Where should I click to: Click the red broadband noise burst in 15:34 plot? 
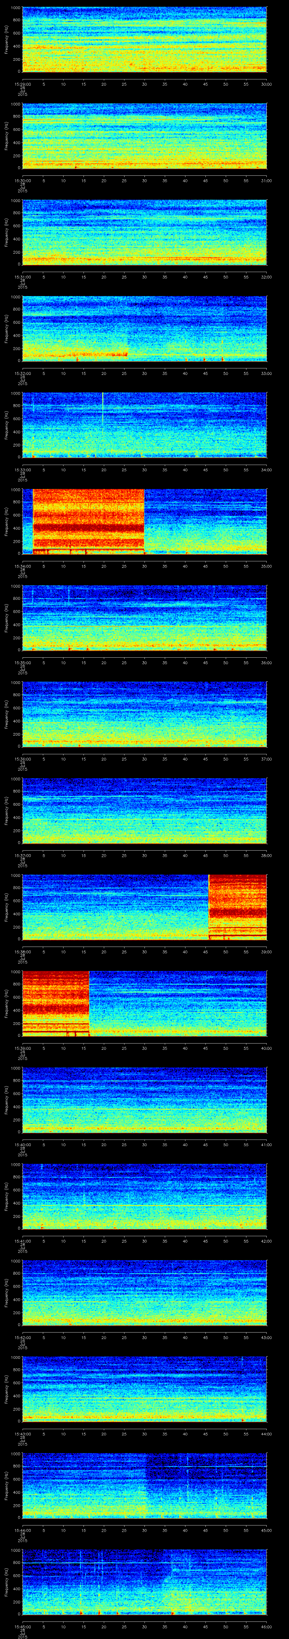88,521
